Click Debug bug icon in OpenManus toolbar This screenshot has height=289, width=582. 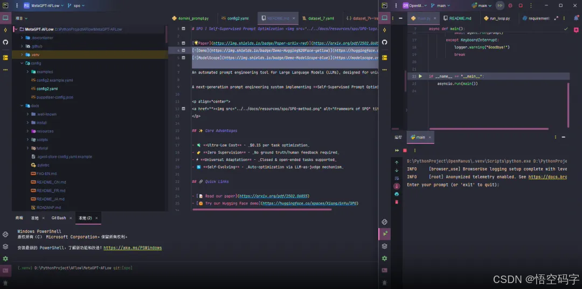pyautogui.click(x=510, y=5)
